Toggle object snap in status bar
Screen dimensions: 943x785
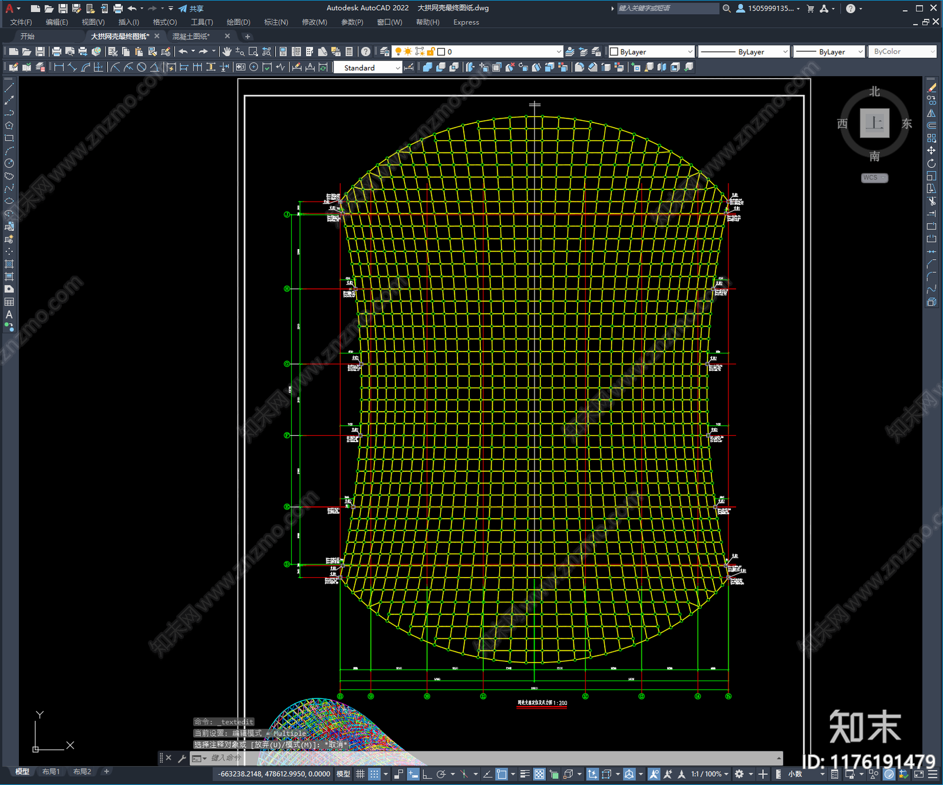pyautogui.click(x=502, y=774)
